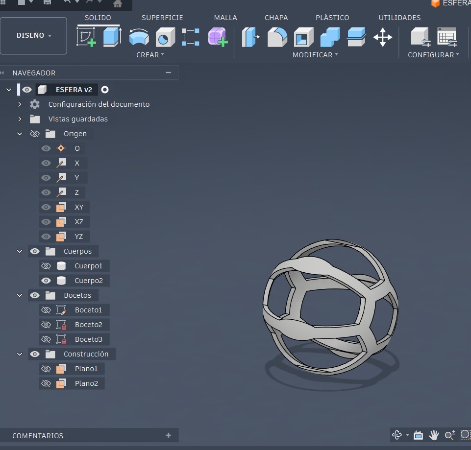
Task: Select Plano2 in the browser tree
Action: click(x=86, y=383)
